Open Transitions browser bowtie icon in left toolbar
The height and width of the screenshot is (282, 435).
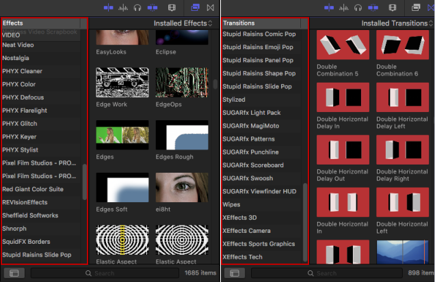click(211, 8)
